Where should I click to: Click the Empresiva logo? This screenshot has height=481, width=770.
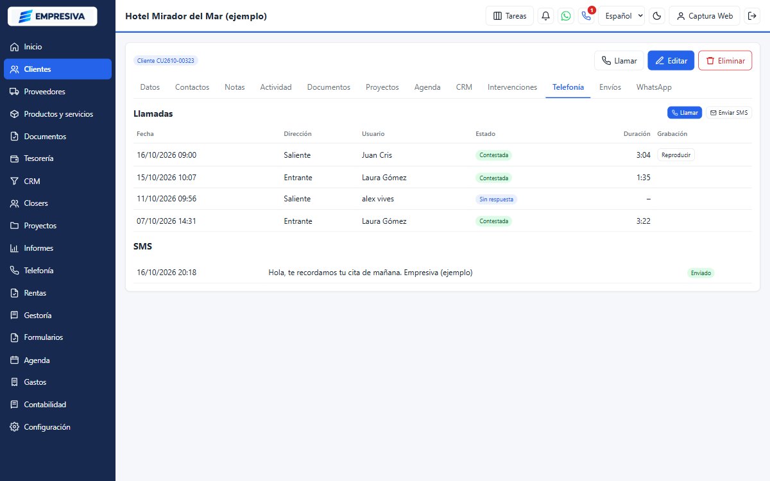pos(52,16)
